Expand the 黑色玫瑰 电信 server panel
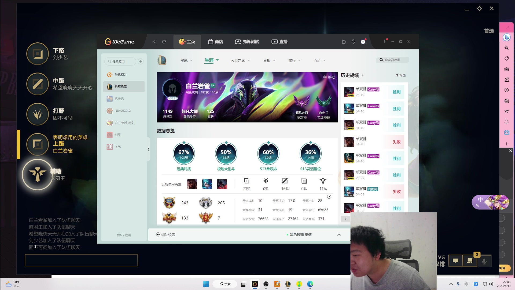 pyautogui.click(x=339, y=235)
